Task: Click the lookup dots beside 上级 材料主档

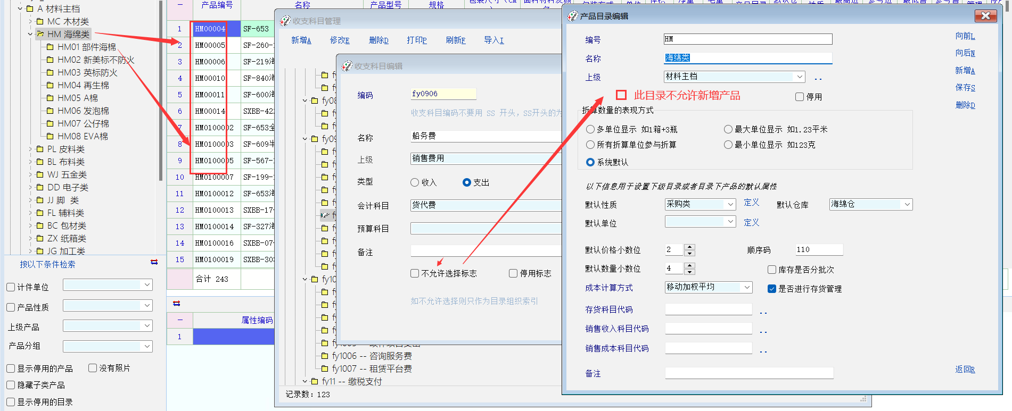Action: coord(818,79)
